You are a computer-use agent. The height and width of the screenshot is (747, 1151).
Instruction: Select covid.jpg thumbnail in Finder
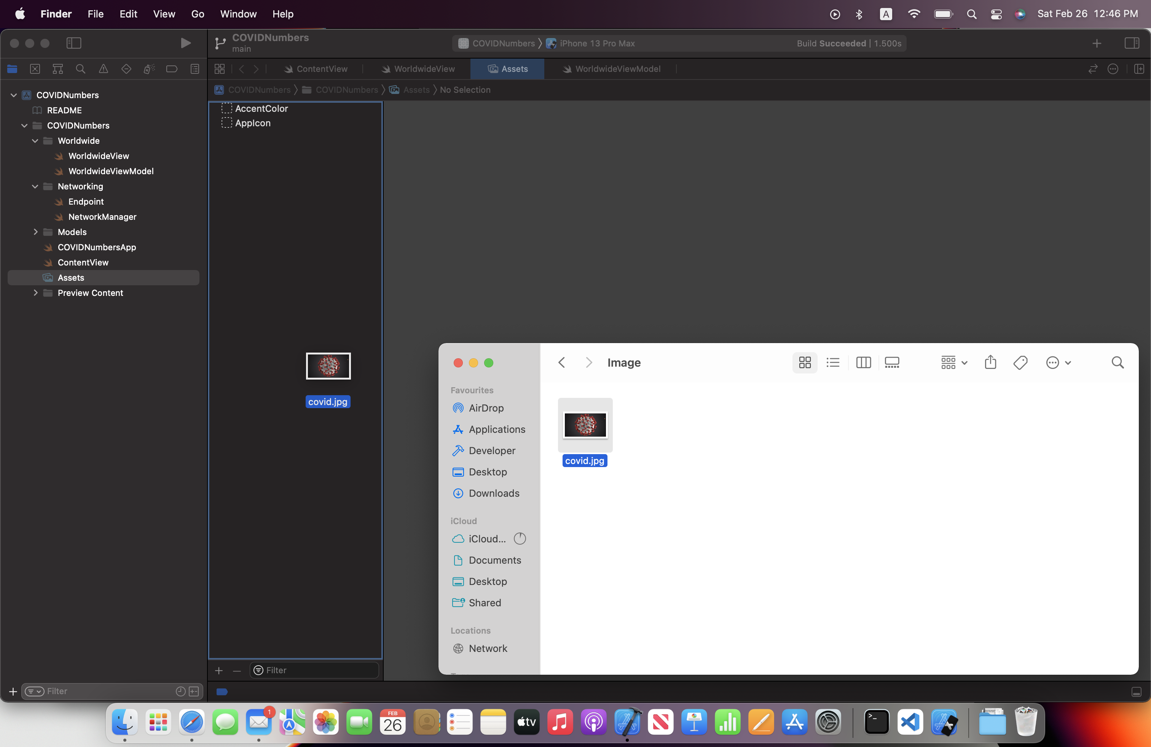pyautogui.click(x=585, y=425)
